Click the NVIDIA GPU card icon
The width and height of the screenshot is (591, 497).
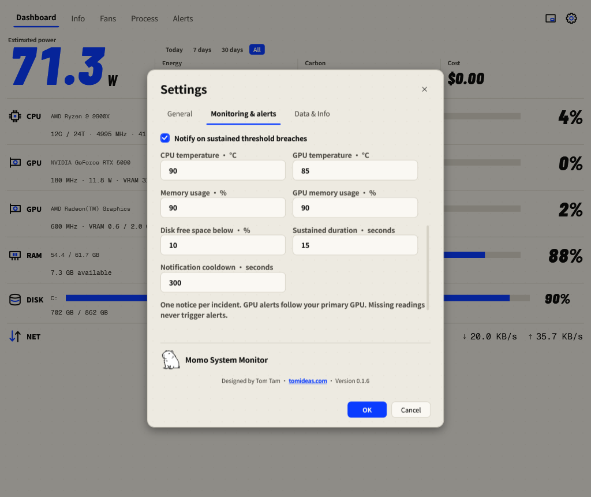pos(15,163)
